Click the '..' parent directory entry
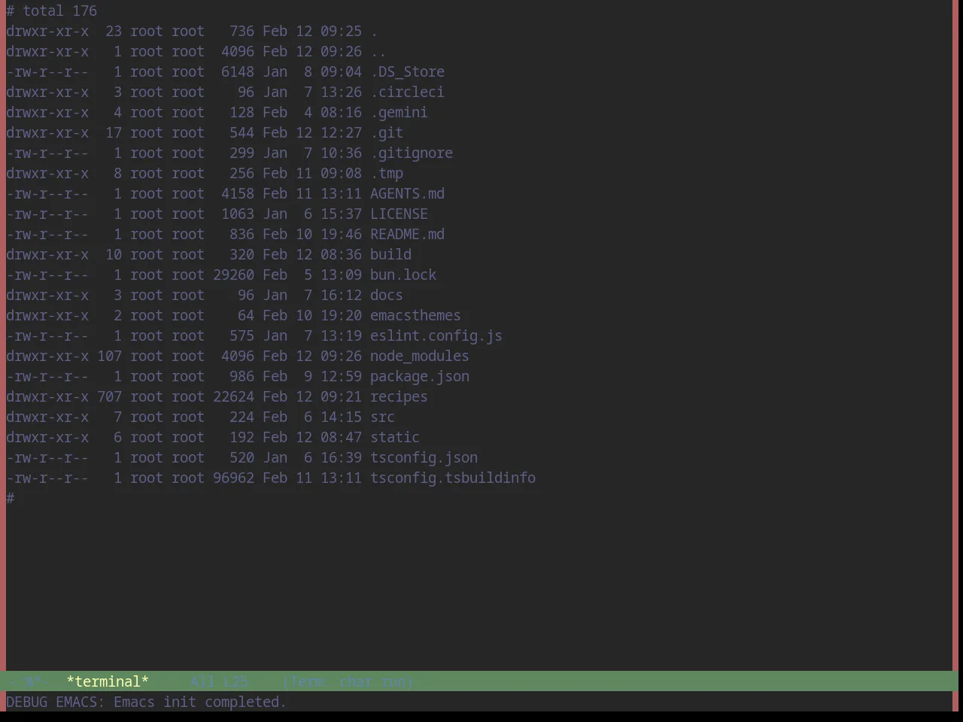The height and width of the screenshot is (722, 963). 378,51
